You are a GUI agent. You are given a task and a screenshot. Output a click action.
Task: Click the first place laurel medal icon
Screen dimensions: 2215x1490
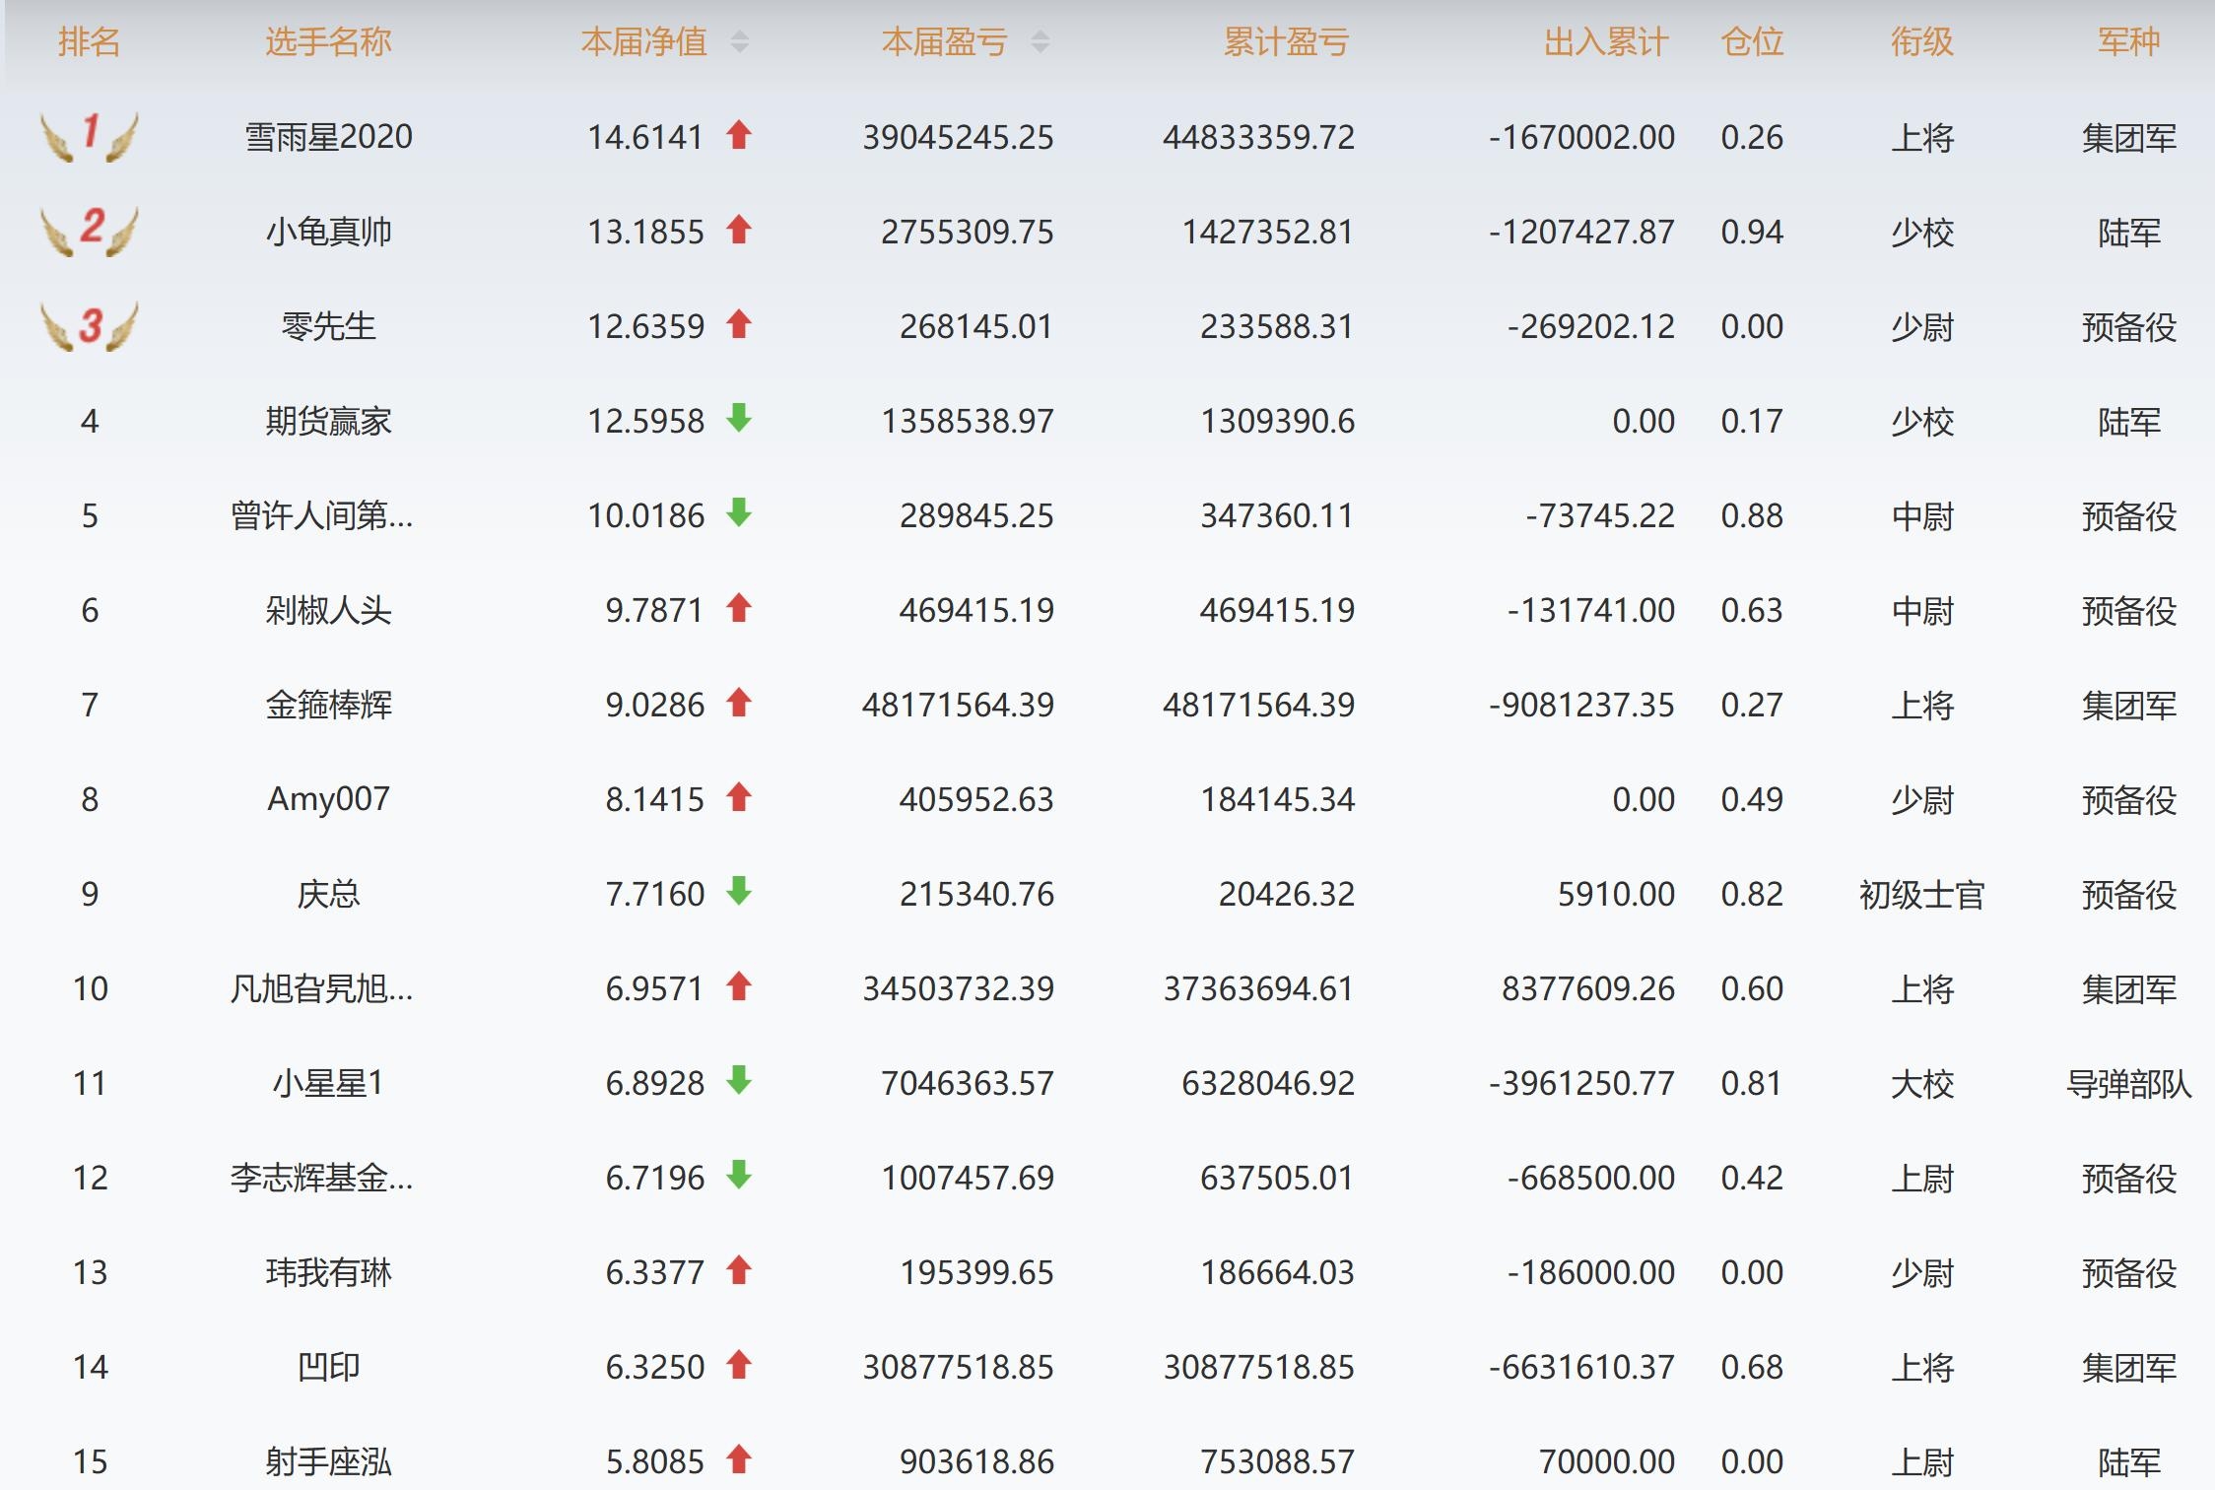point(89,136)
